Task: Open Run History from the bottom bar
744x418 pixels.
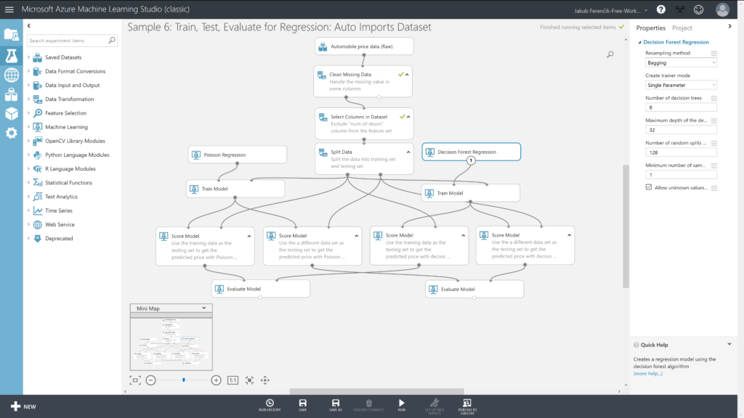Action: click(270, 405)
